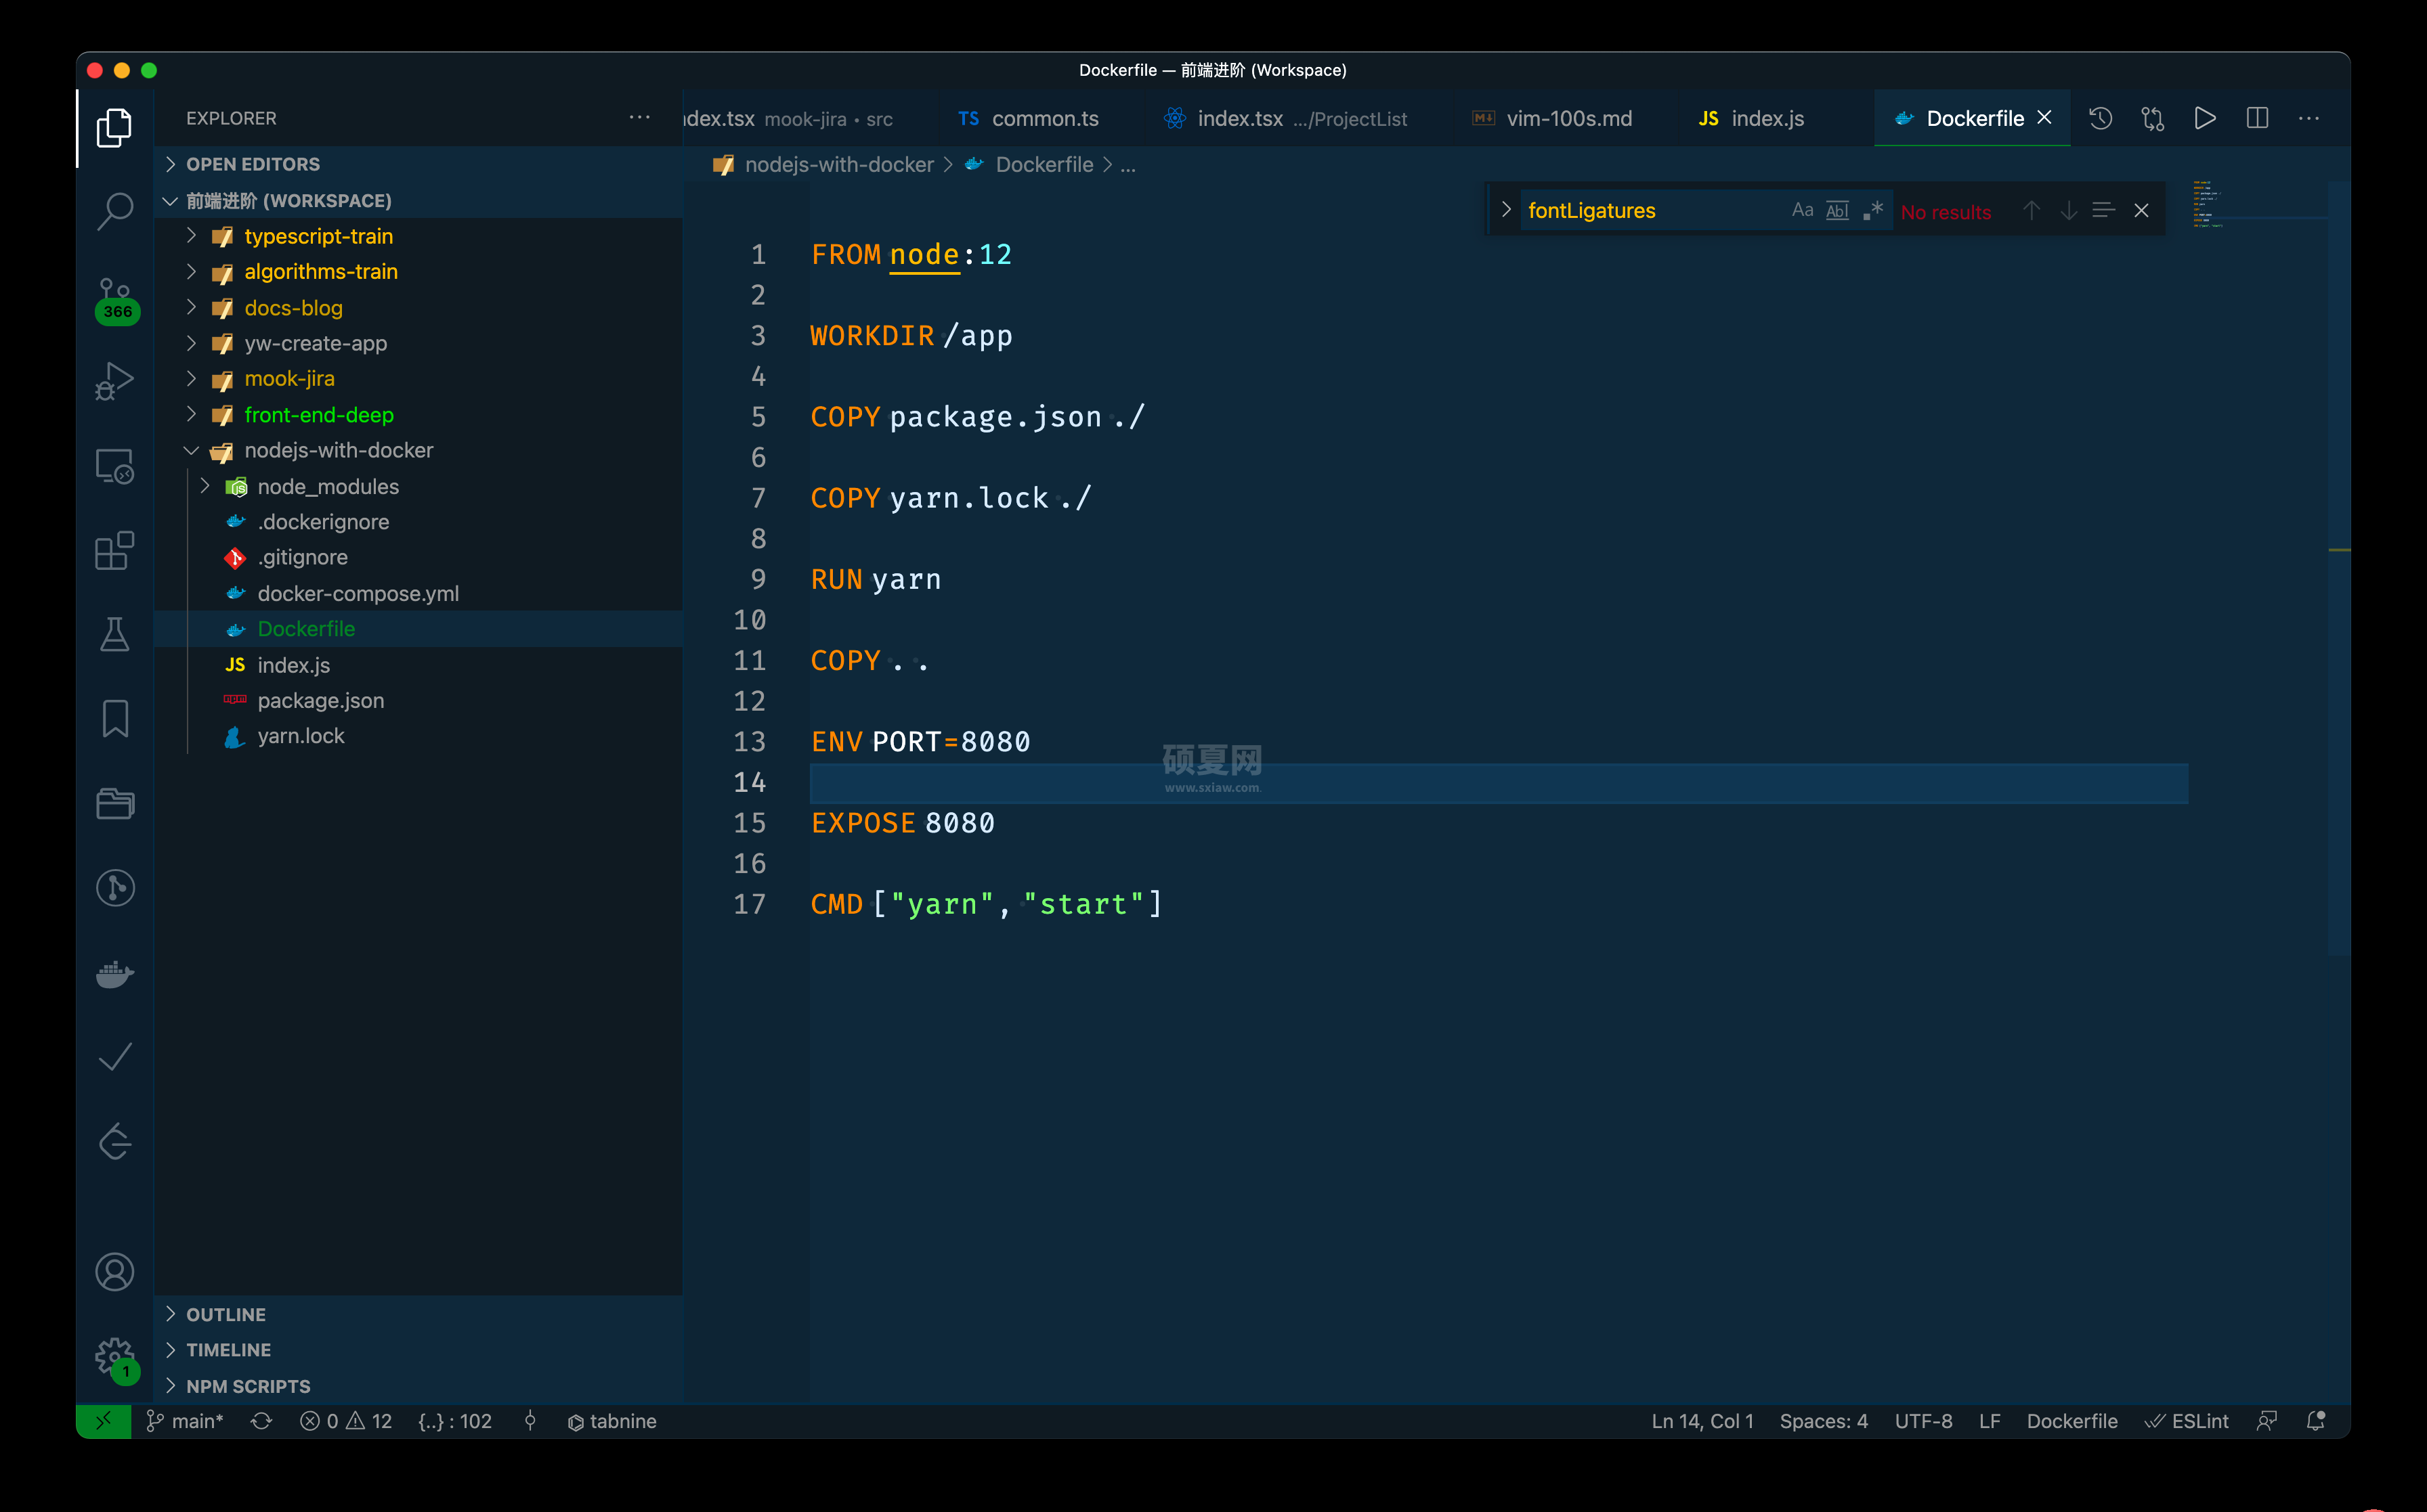Open editor More Actions ellipsis

coord(2309,118)
